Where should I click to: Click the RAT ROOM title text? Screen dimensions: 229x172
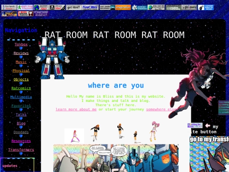[x=114, y=35]
